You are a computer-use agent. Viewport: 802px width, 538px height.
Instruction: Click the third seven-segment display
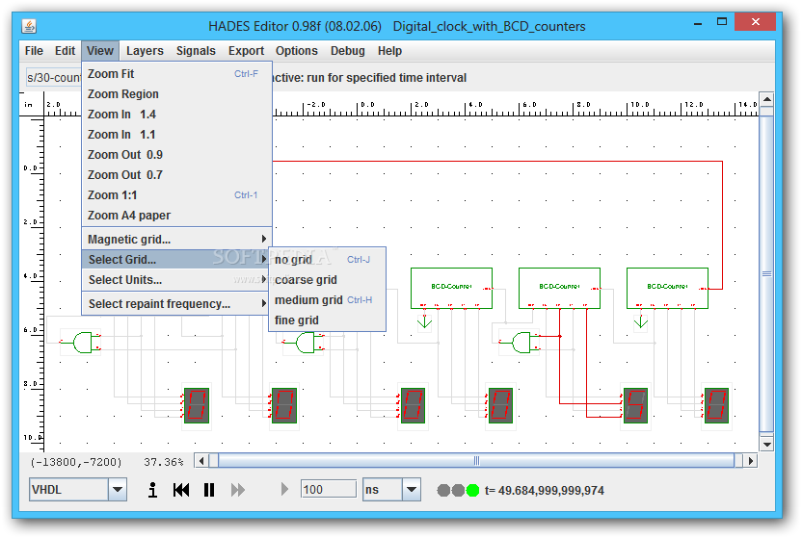[x=413, y=406]
